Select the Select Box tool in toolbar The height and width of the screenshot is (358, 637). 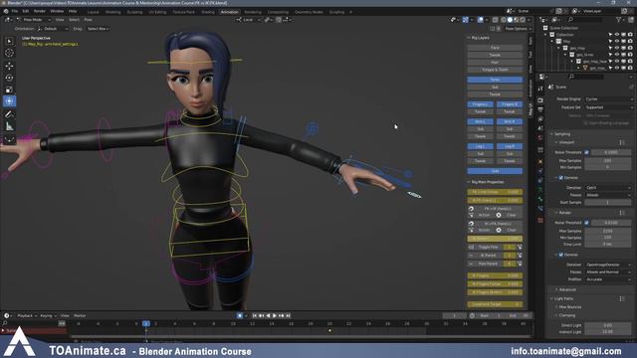[x=9, y=41]
